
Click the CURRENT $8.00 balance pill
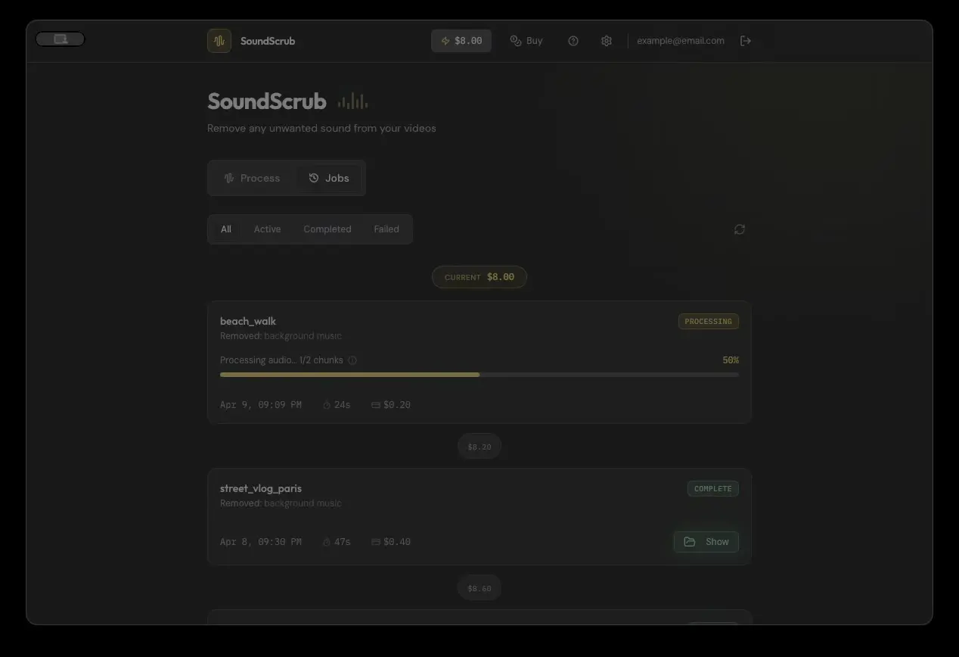[x=479, y=277]
